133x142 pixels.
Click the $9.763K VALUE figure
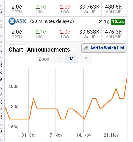pyautogui.click(x=89, y=7)
